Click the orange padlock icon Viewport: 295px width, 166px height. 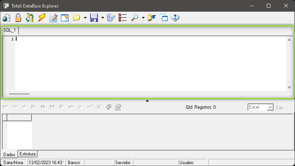click(x=18, y=18)
